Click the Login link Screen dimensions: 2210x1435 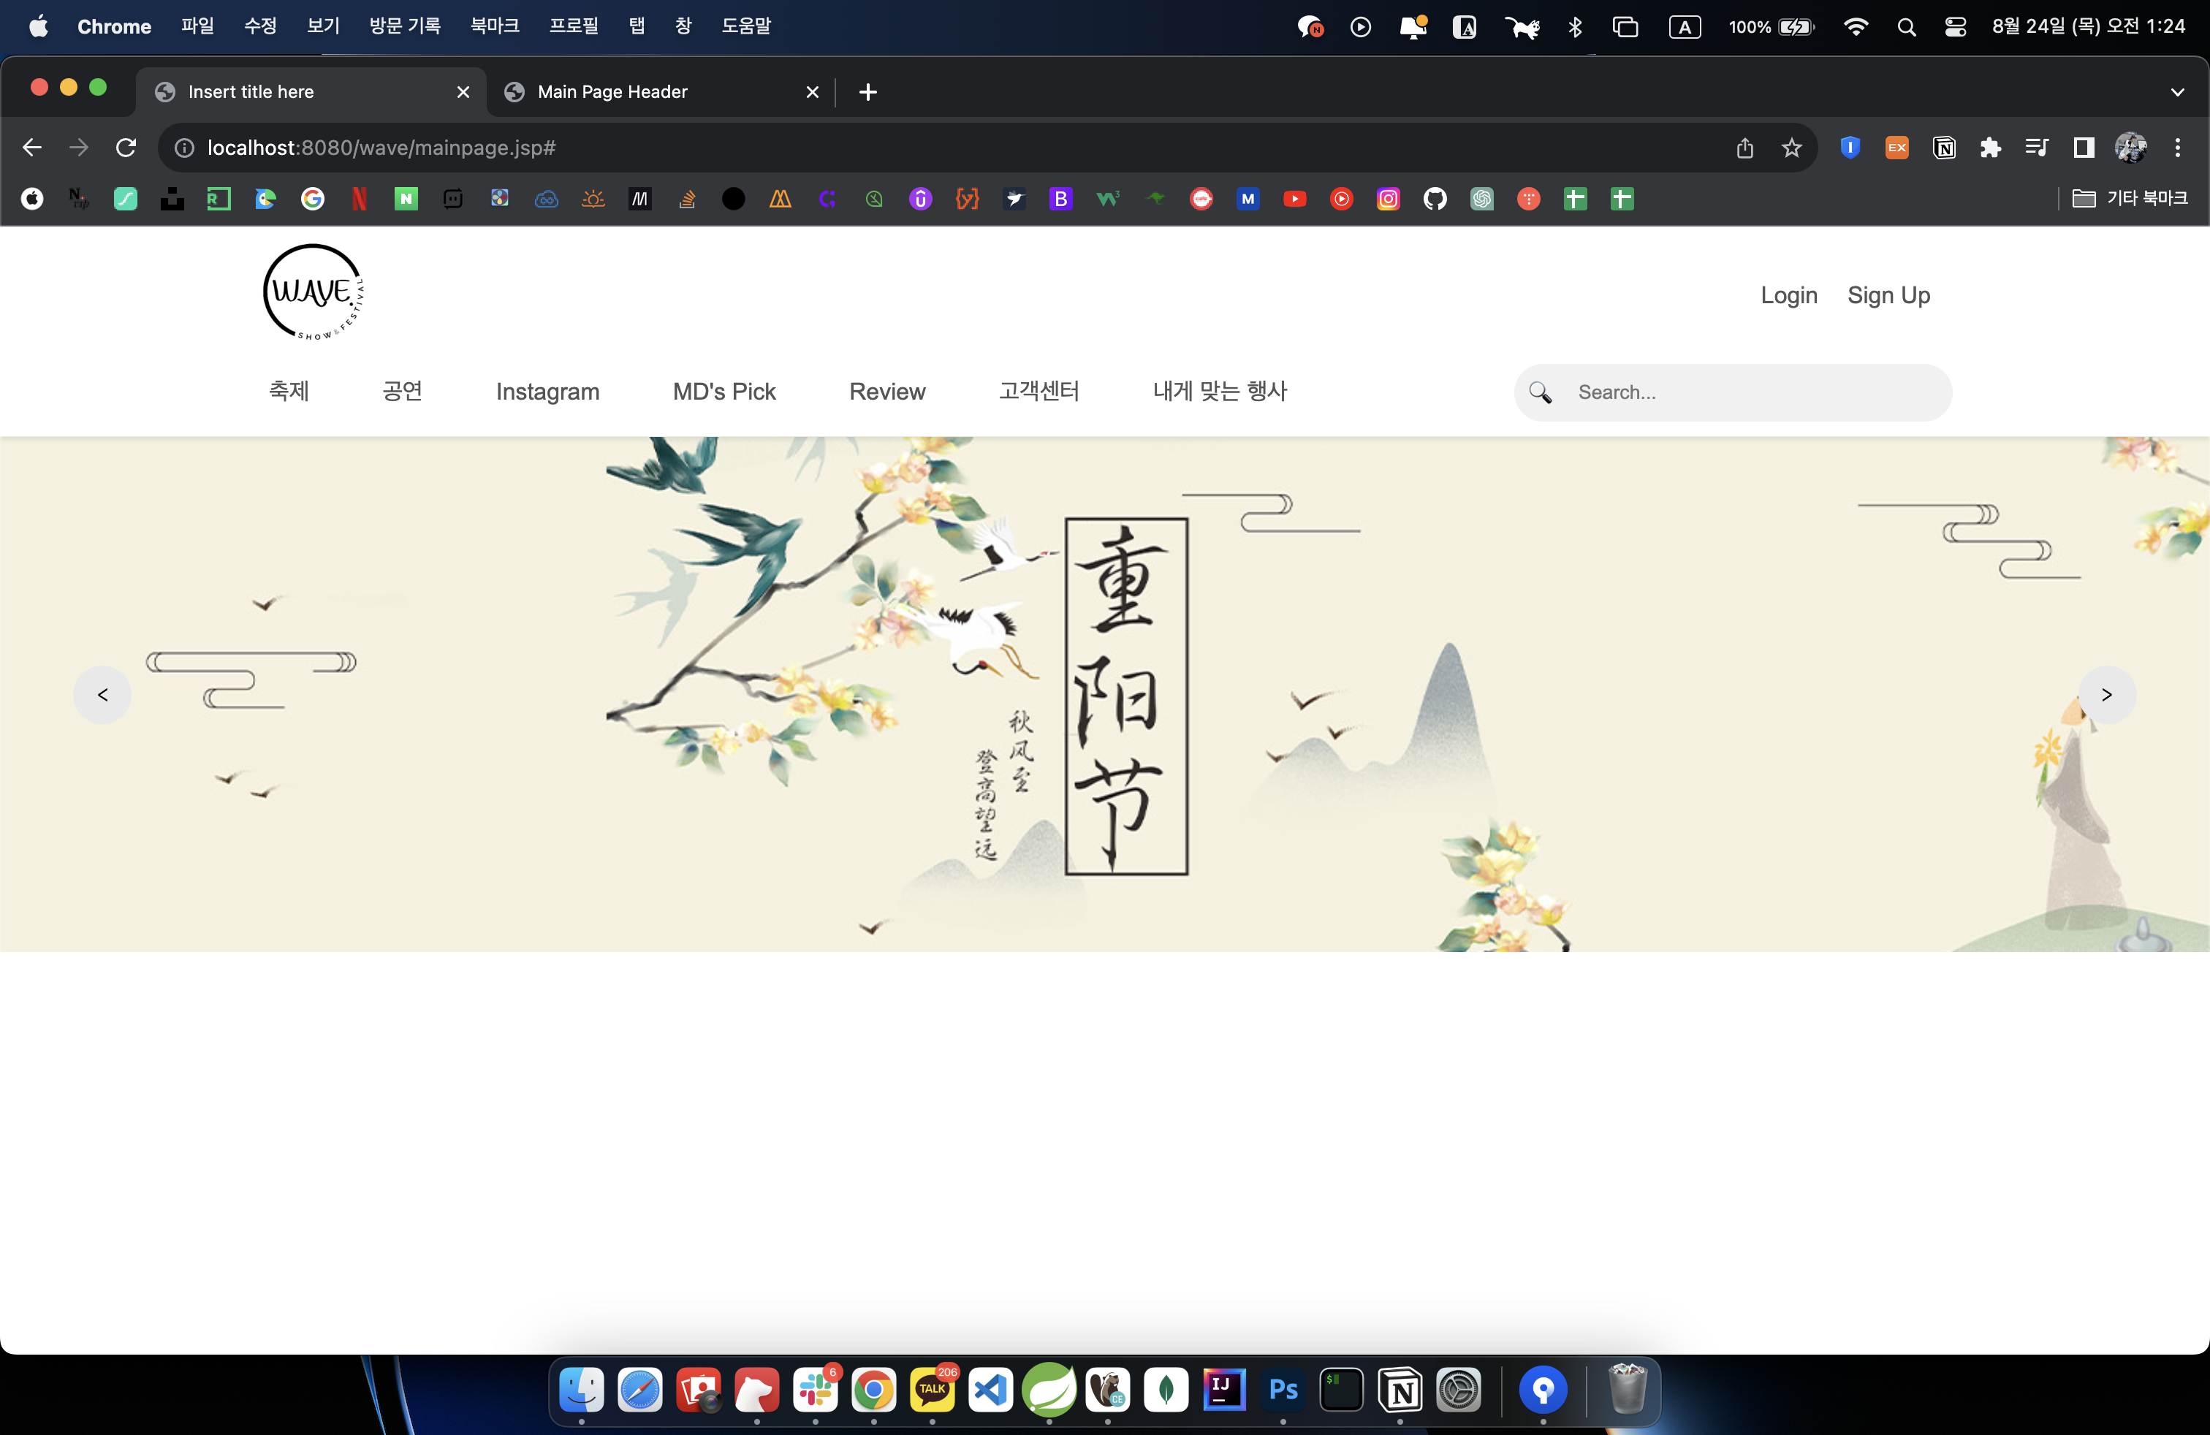coord(1788,295)
